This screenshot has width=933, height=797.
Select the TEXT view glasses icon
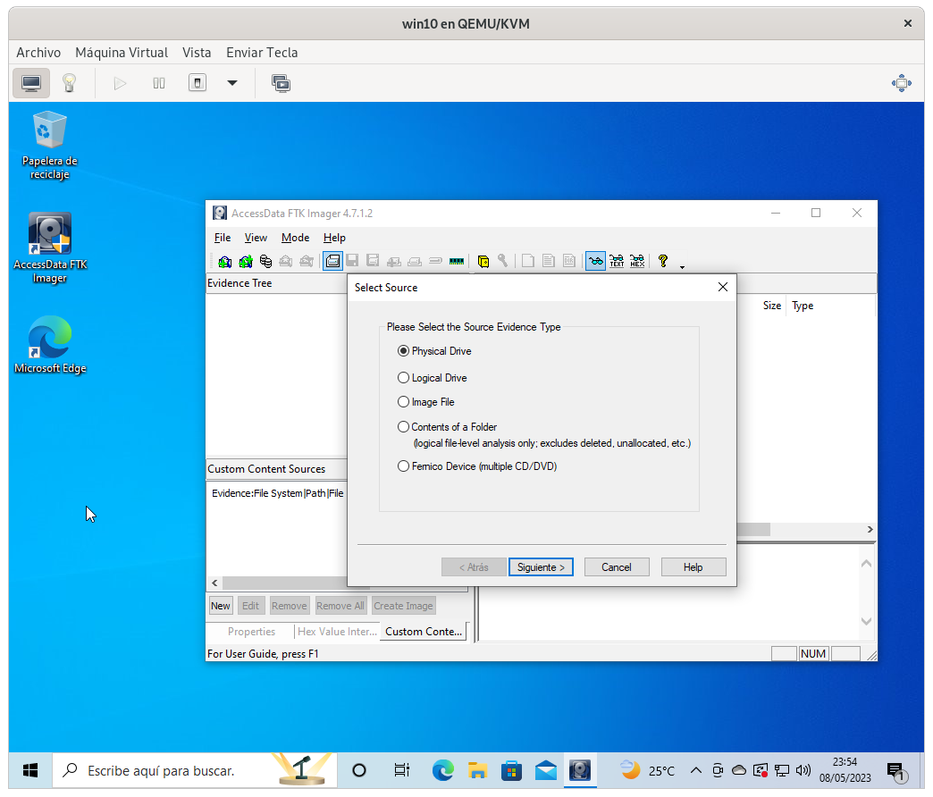pyautogui.click(x=617, y=262)
